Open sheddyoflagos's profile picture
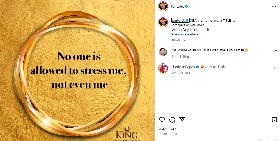 click(x=163, y=68)
